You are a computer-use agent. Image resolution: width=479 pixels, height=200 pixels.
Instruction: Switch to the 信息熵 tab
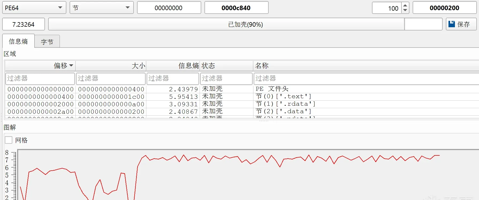[18, 41]
